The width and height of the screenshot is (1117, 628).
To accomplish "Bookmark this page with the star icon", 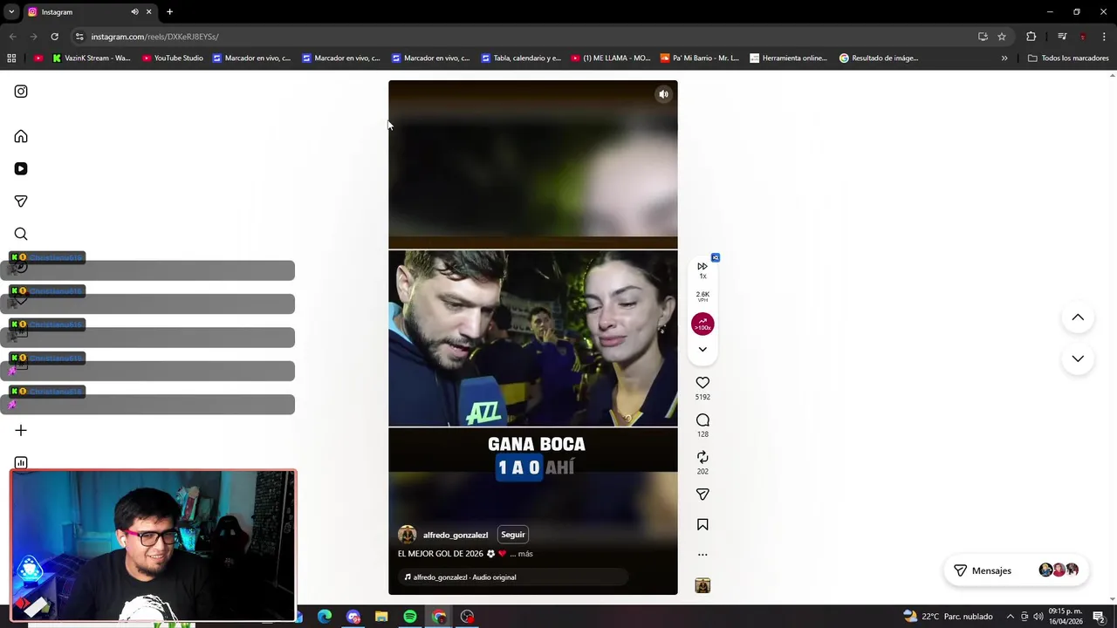I will click(x=1002, y=37).
